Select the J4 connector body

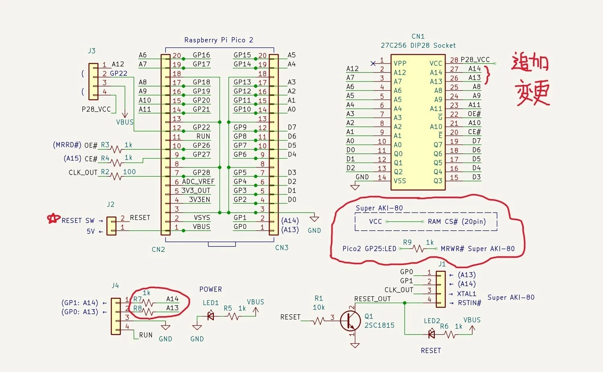coord(115,316)
